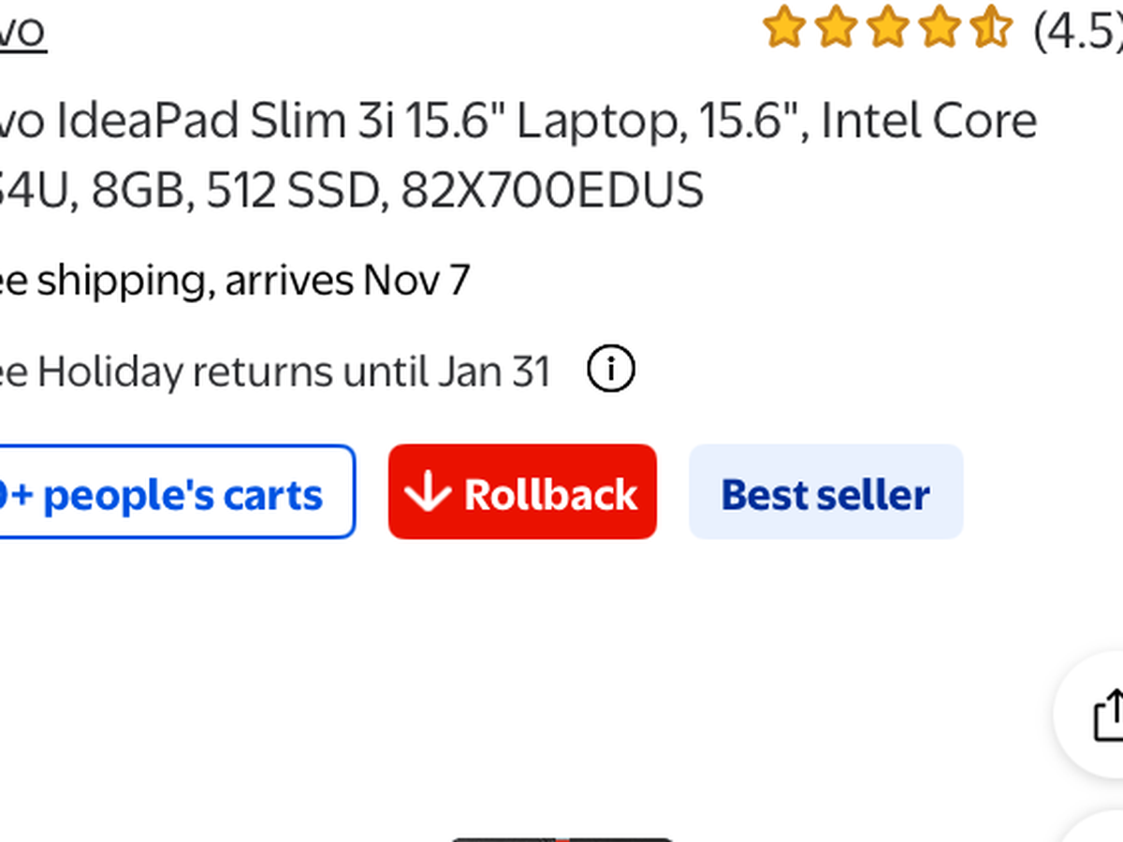The width and height of the screenshot is (1123, 842).
Task: Click the second gold rating star
Action: [836, 28]
